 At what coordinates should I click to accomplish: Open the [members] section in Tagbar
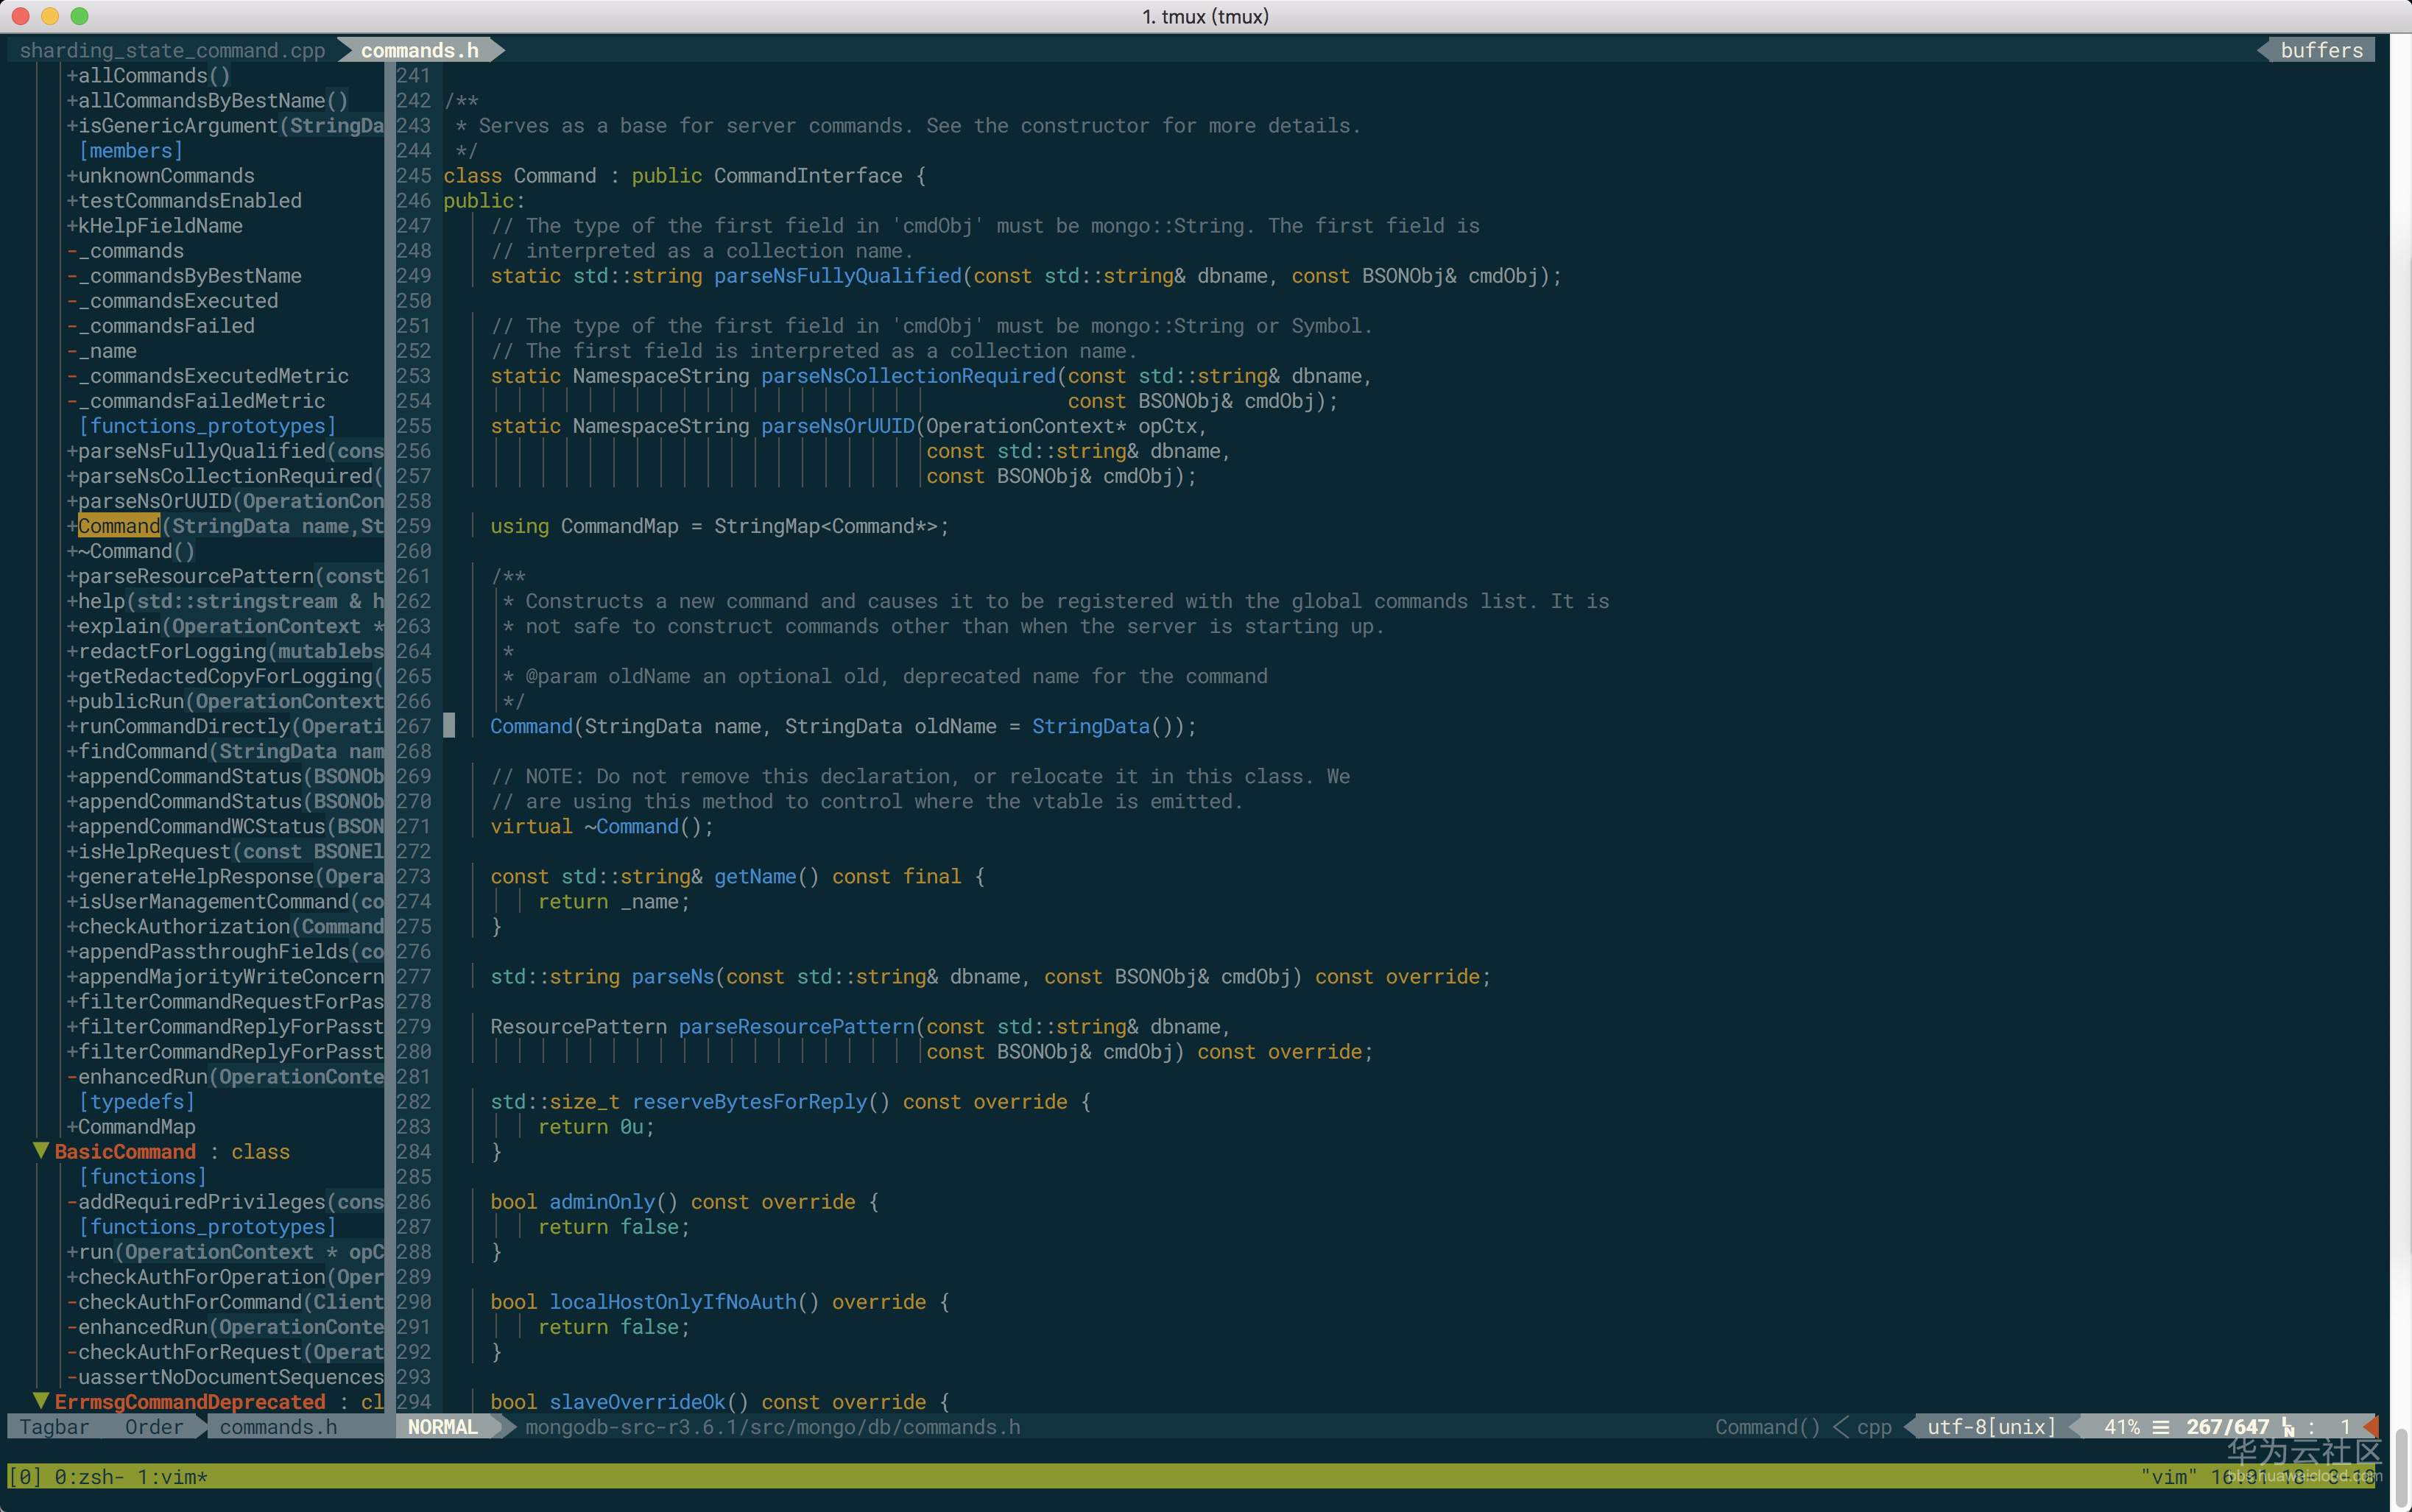(x=130, y=151)
